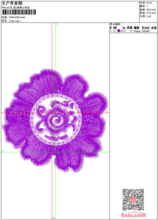This screenshot has height=220, width=158.
Task: Click the 生产作业图 title
Action: pyautogui.click(x=12, y=3)
